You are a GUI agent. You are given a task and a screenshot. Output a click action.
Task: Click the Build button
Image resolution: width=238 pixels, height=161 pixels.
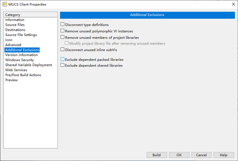(157, 155)
